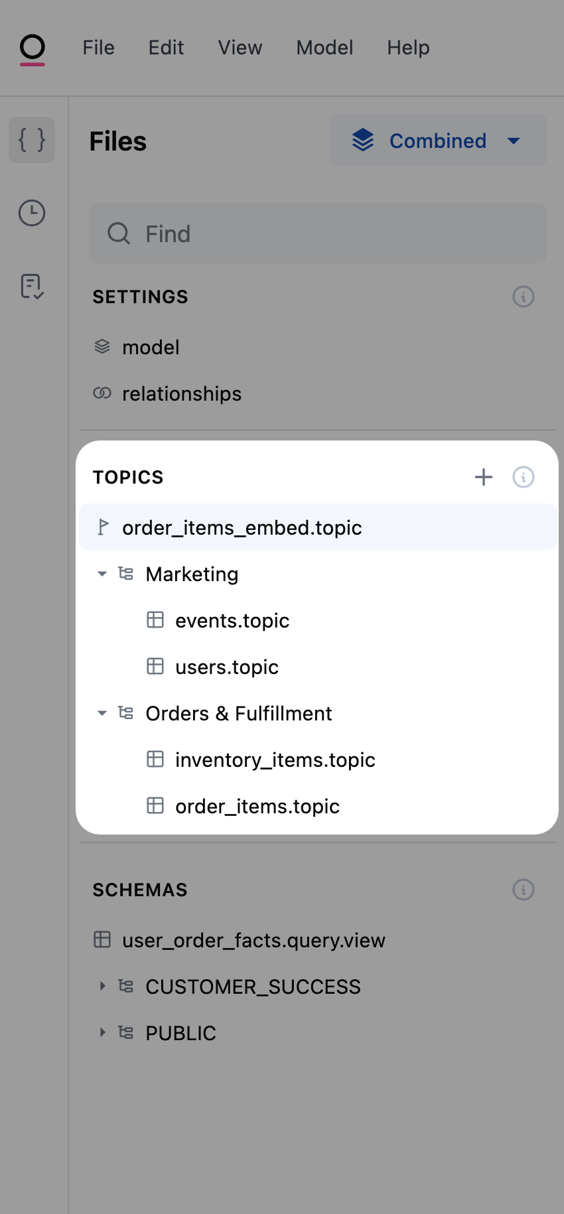Open the File menu
564x1214 pixels.
pos(98,48)
